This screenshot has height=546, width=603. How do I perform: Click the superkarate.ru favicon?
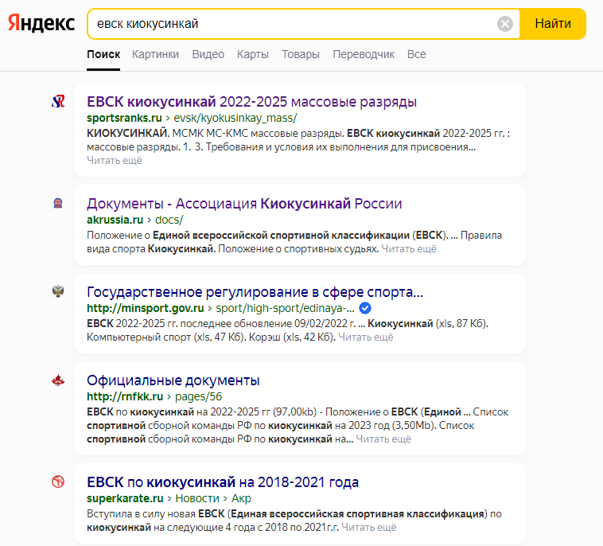pos(58,482)
